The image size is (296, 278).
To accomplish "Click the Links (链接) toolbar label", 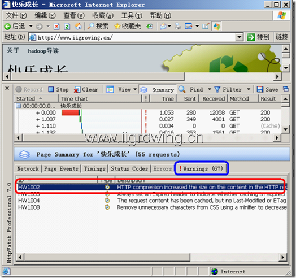I will tap(281, 37).
